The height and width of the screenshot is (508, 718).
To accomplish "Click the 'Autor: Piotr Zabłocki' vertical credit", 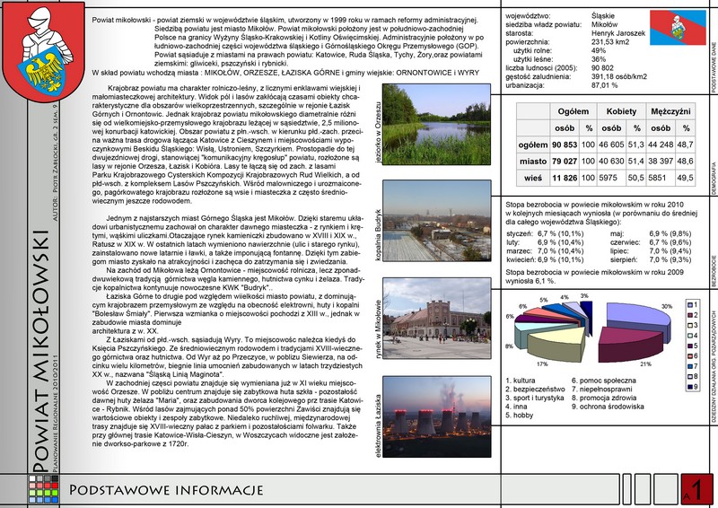I will (56, 162).
